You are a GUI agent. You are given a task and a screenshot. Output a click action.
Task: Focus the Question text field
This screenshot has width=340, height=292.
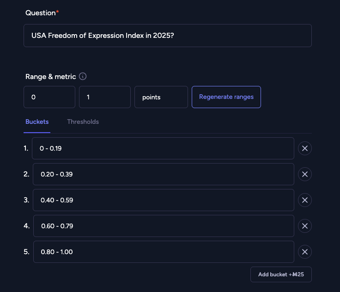tap(168, 36)
